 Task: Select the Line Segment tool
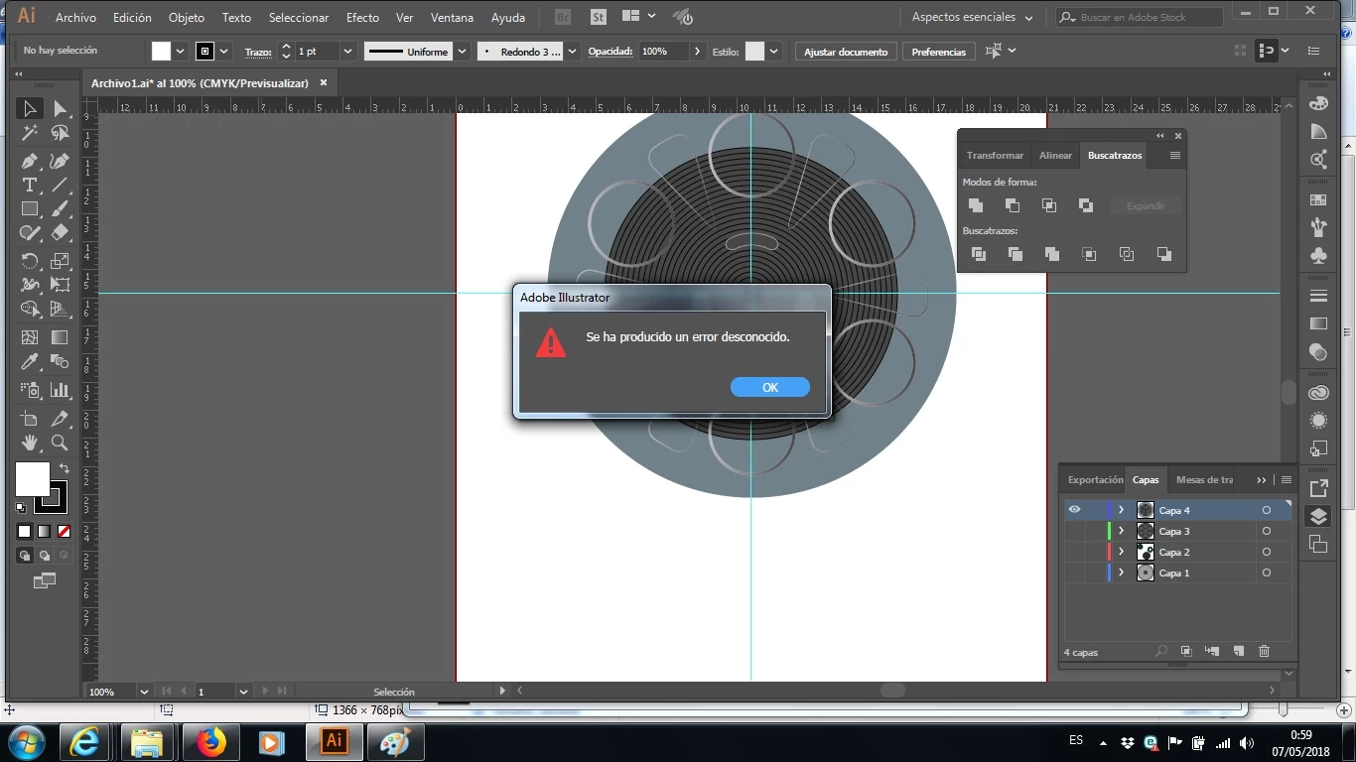[60, 186]
